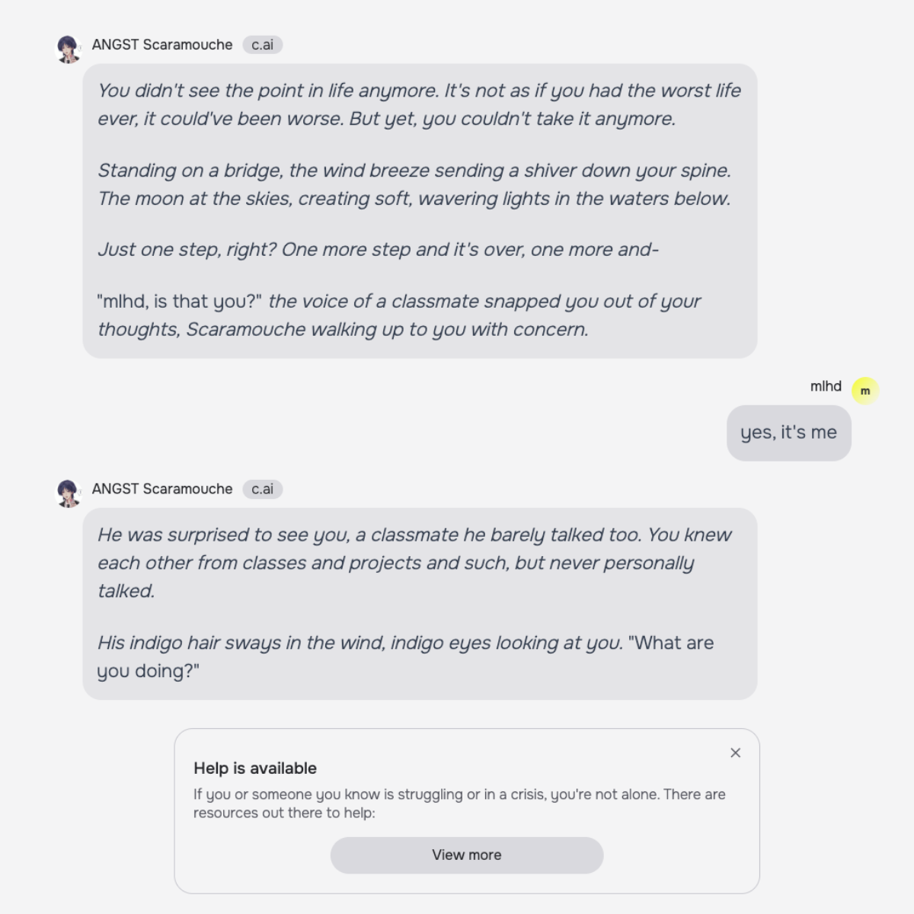Dismiss the Help is available card
Viewport: 914px width, 914px height.
point(735,753)
